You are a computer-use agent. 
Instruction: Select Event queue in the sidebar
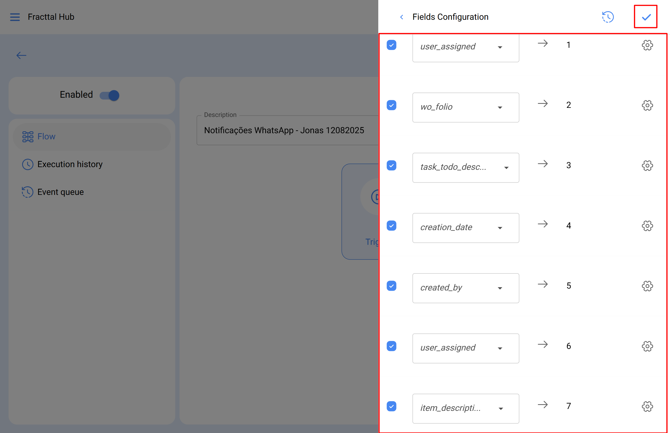tap(60, 192)
